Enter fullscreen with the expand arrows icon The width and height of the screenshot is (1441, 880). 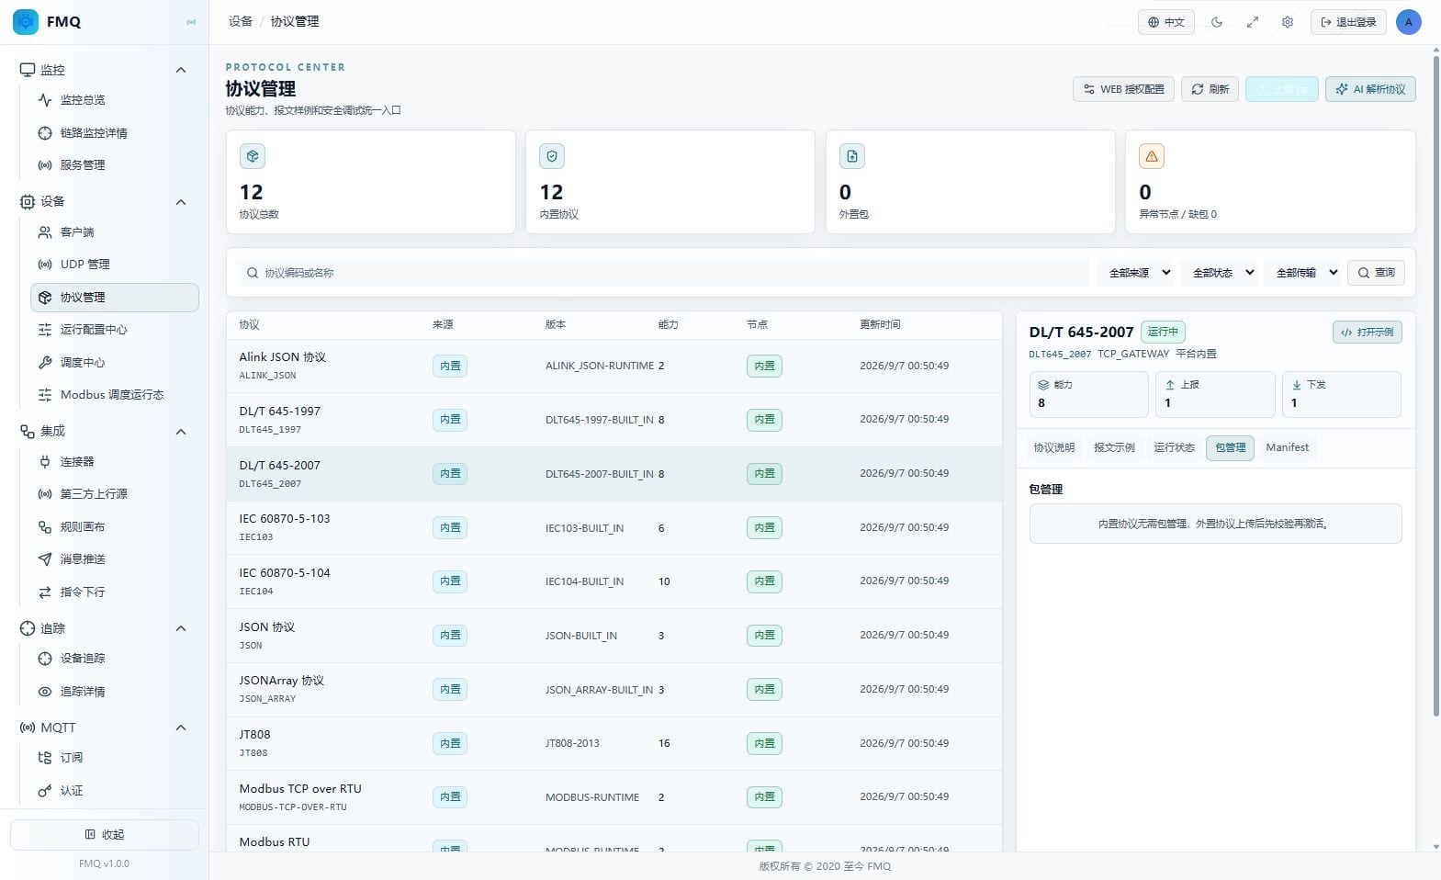1252,22
